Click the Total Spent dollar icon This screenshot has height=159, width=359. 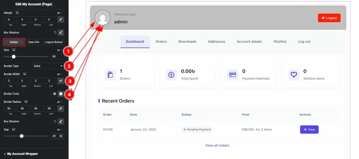171,74
